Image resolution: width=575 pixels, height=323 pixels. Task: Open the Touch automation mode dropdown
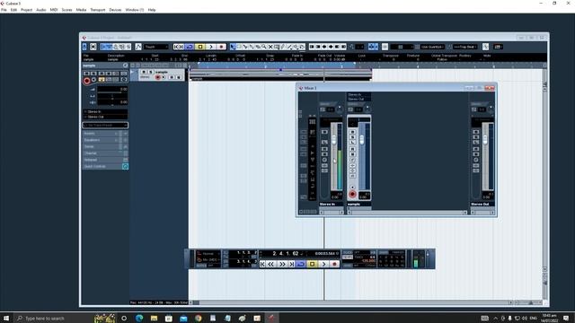coord(156,47)
